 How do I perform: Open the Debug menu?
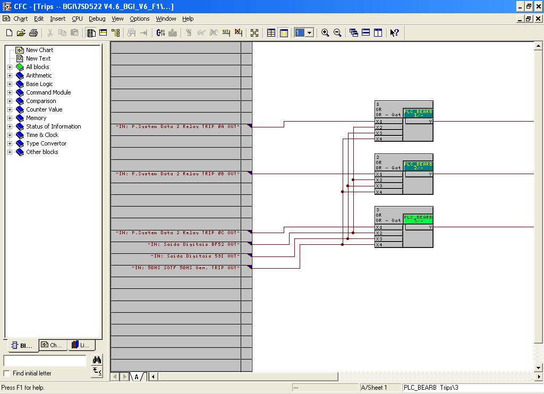click(x=97, y=19)
